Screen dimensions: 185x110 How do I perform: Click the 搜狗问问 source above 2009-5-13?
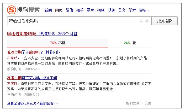[14, 69]
